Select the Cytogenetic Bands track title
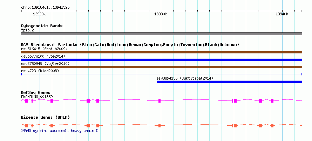 [x=42, y=26]
